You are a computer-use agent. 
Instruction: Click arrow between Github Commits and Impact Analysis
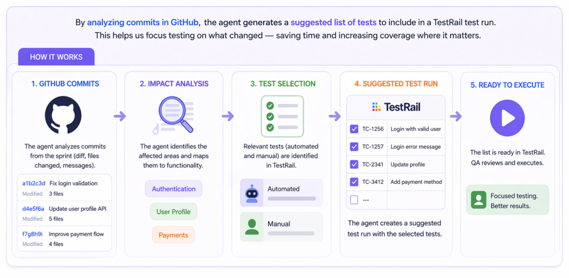click(x=119, y=116)
